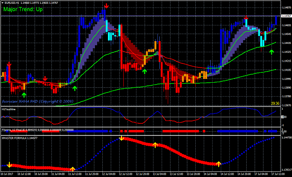This screenshot has height=177, width=292.
Task: Click the H1Touchline indicator label
Action: (x=8, y=109)
